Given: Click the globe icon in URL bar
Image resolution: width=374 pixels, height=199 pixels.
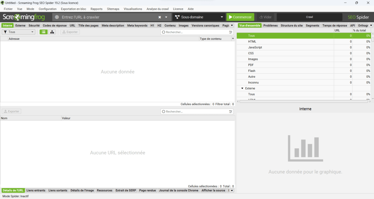Looking at the screenshot, I should click(57, 17).
